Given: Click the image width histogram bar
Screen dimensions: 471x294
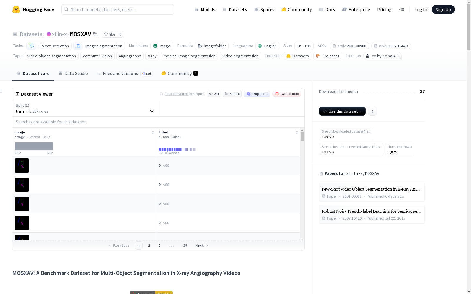Looking at the screenshot, I should [x=34, y=146].
